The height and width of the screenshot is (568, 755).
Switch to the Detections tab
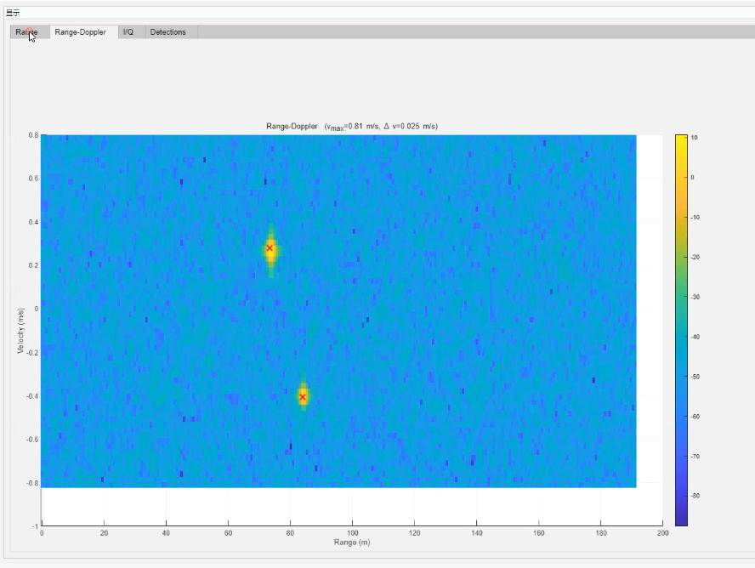point(168,32)
